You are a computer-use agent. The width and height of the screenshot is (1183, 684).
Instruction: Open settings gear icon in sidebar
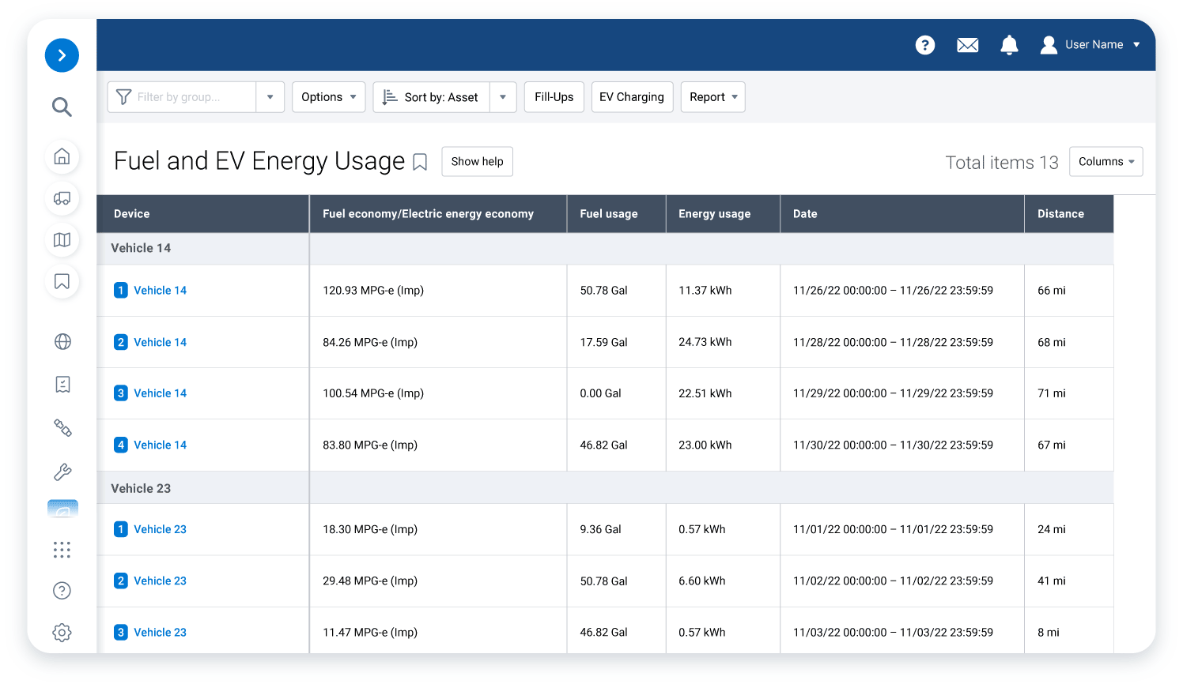[x=62, y=633]
